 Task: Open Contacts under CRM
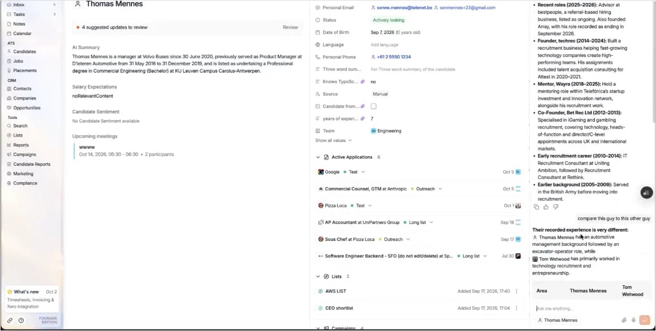(22, 89)
